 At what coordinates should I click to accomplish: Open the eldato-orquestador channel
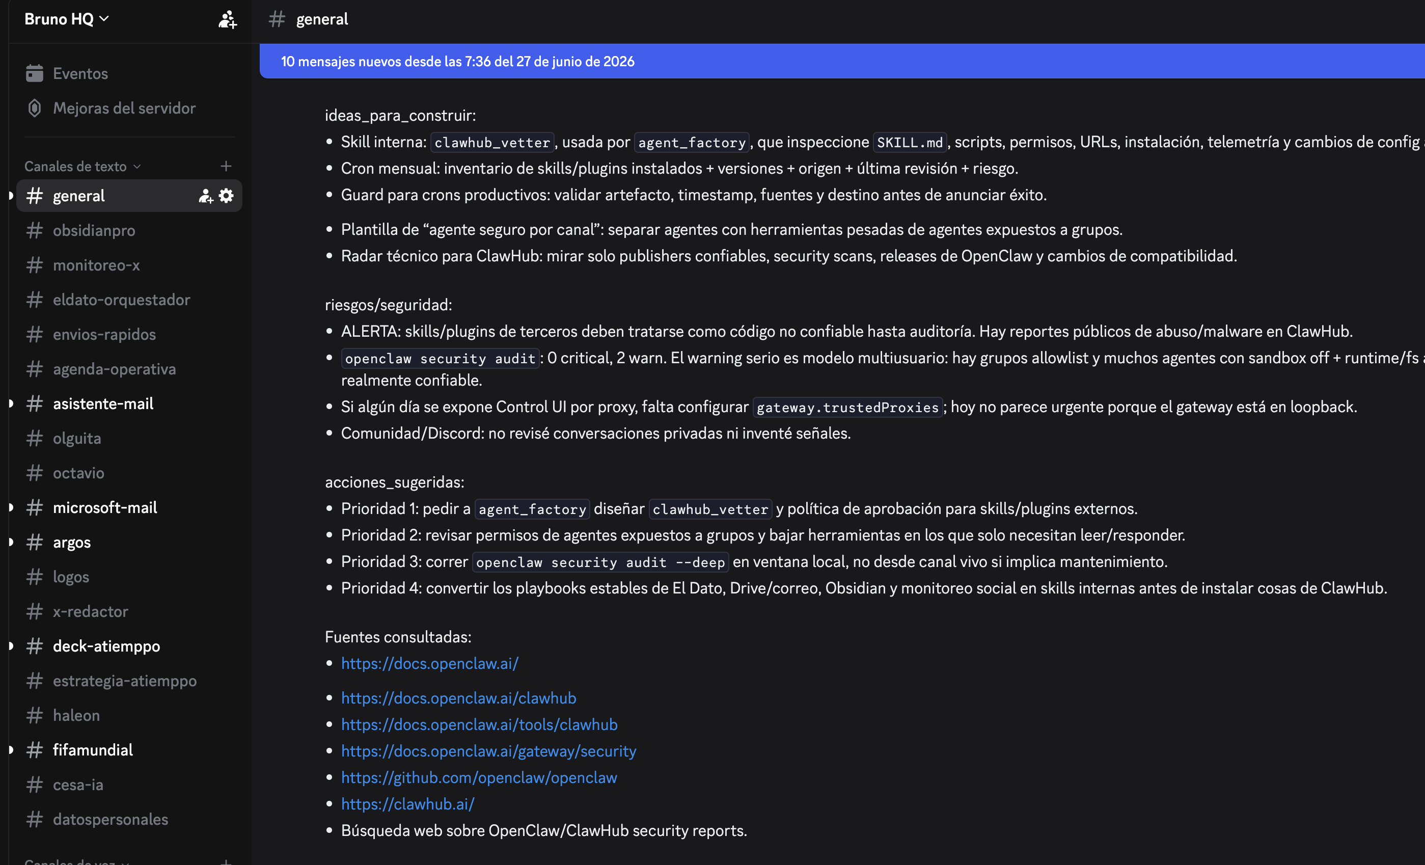[129, 300]
